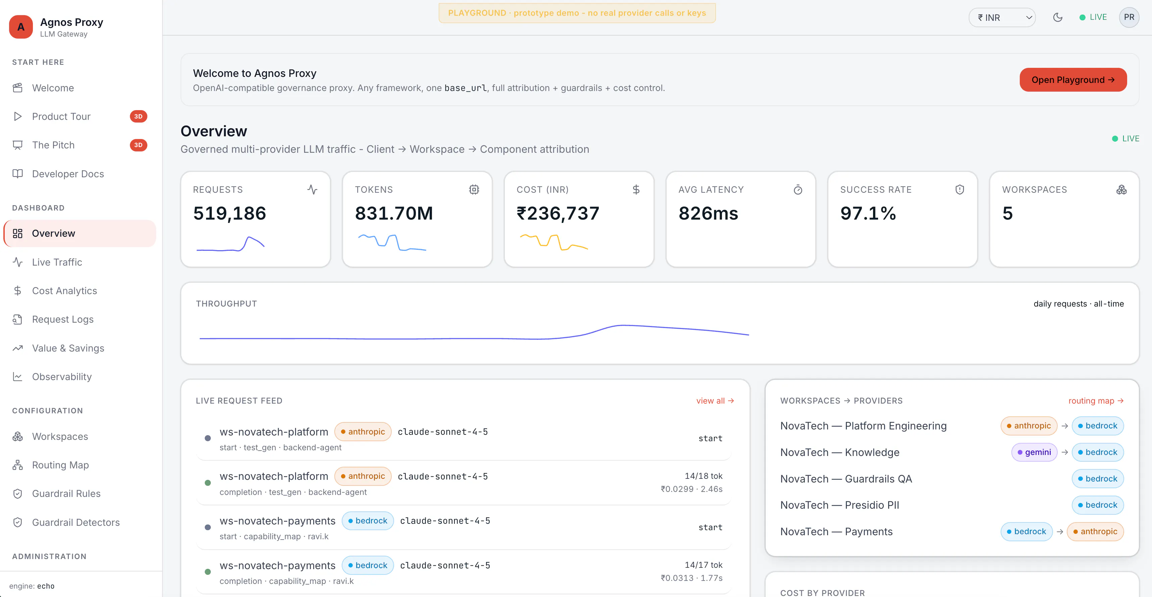Click the anthropic chip for Platform Engineering

(1028, 426)
